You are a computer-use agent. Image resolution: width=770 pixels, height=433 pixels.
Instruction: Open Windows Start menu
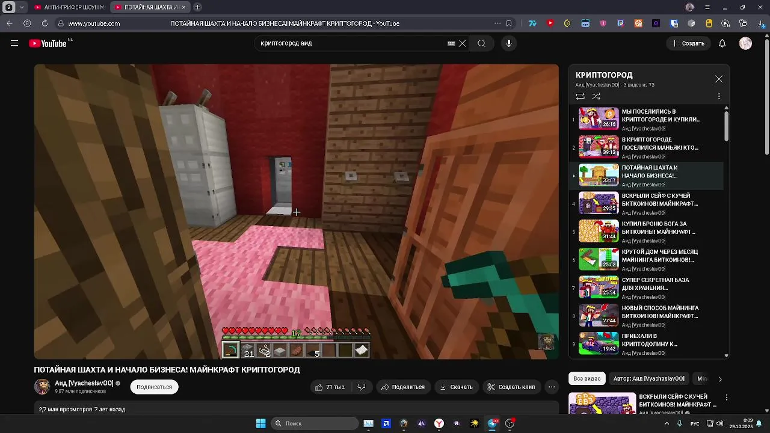(260, 423)
